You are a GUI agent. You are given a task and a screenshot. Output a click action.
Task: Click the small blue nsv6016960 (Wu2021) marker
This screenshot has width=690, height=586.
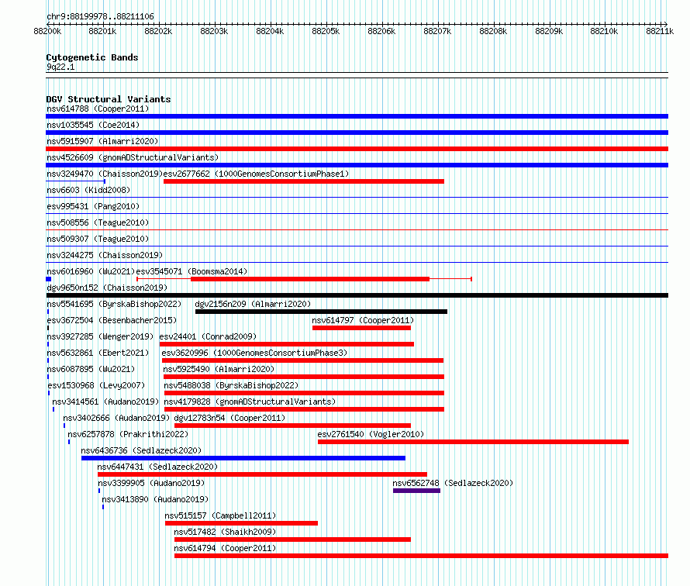pyautogui.click(x=48, y=279)
